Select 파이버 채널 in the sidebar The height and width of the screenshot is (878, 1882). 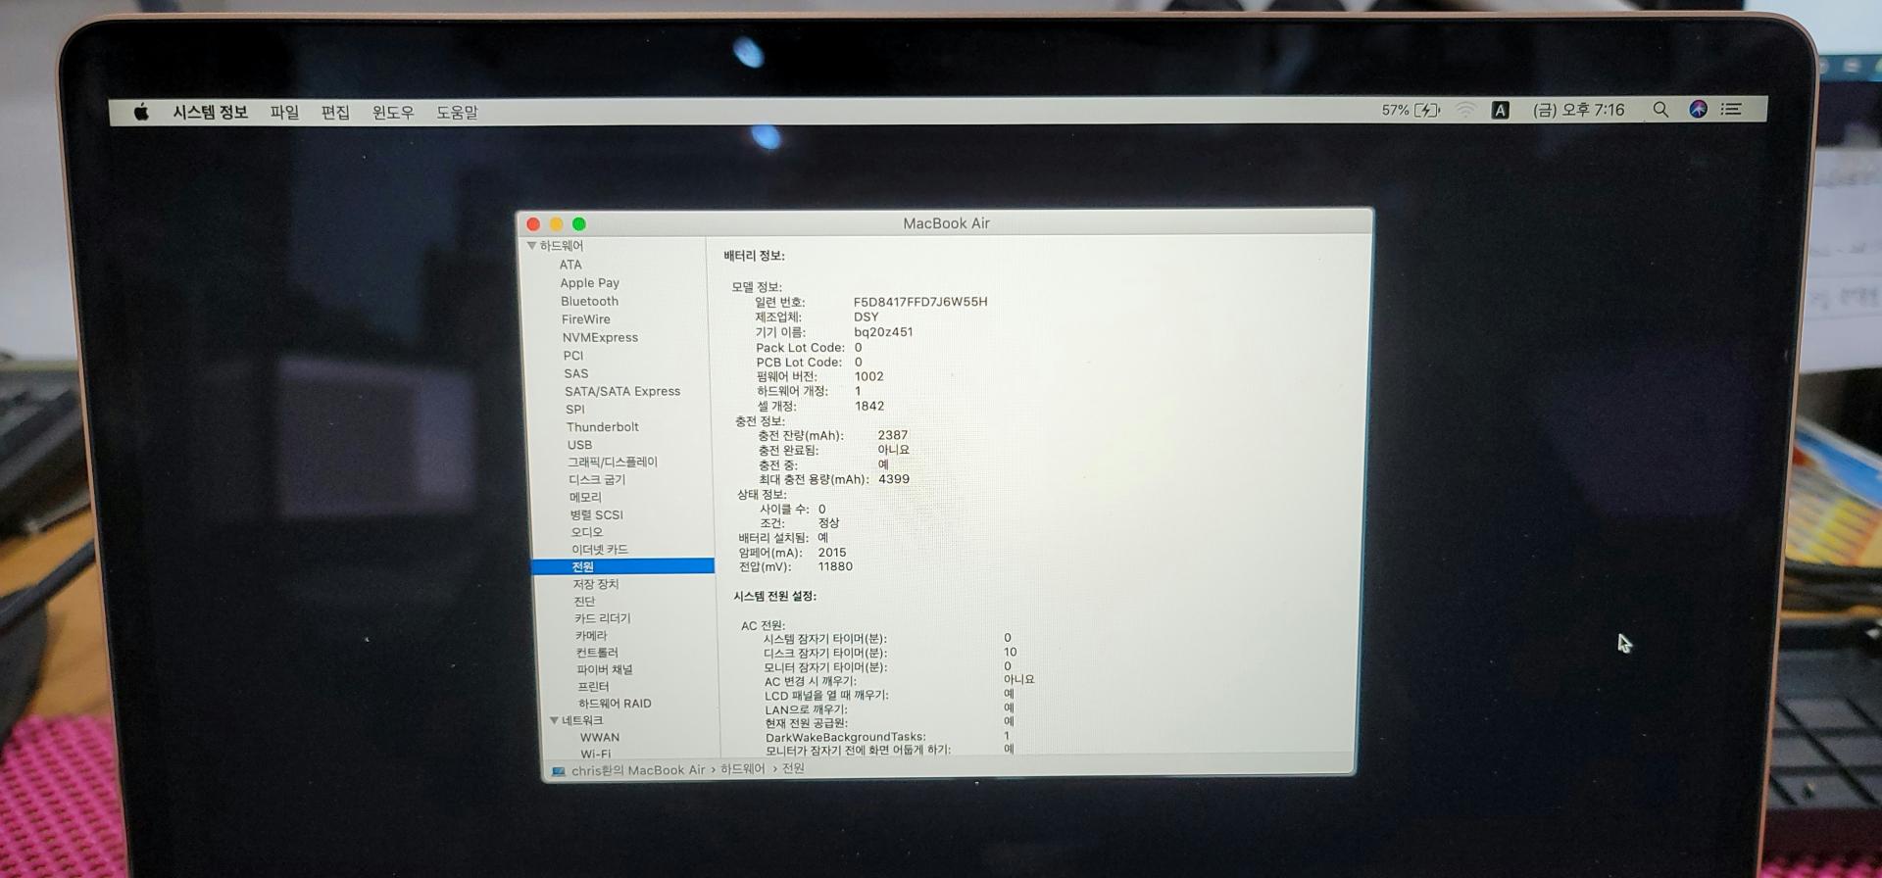click(x=605, y=669)
